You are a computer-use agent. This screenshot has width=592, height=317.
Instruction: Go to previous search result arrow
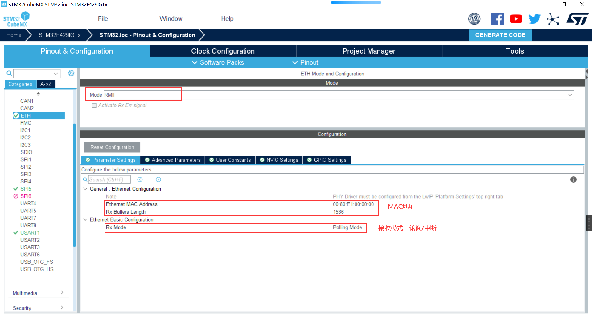(x=140, y=179)
